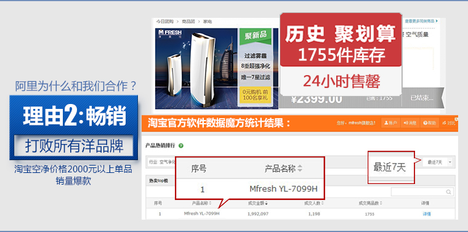
Task: Sort by 成交商品数 column header
Action: click(x=370, y=203)
